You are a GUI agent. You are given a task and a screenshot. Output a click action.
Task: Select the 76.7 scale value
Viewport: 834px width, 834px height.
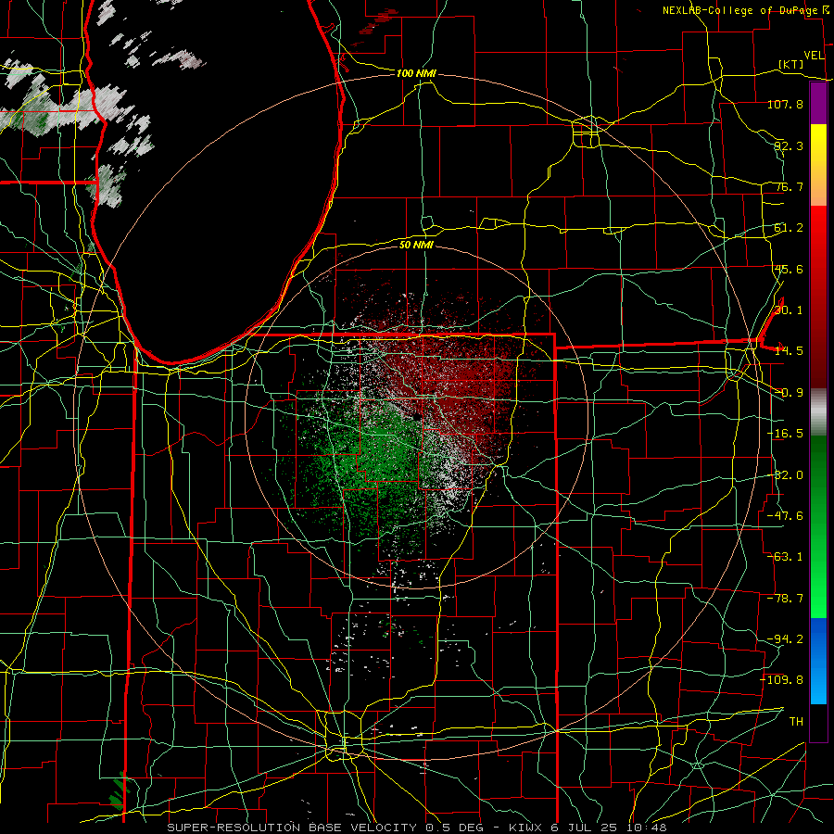(x=789, y=186)
